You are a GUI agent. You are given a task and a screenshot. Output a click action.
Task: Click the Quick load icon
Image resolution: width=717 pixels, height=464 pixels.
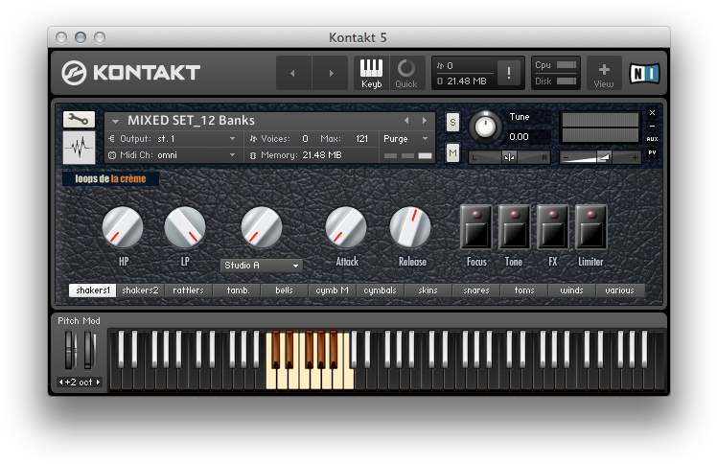tap(406, 72)
